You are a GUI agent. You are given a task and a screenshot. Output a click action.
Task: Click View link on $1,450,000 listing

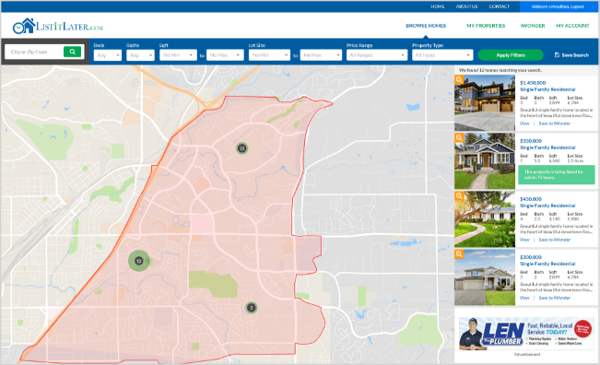(524, 124)
